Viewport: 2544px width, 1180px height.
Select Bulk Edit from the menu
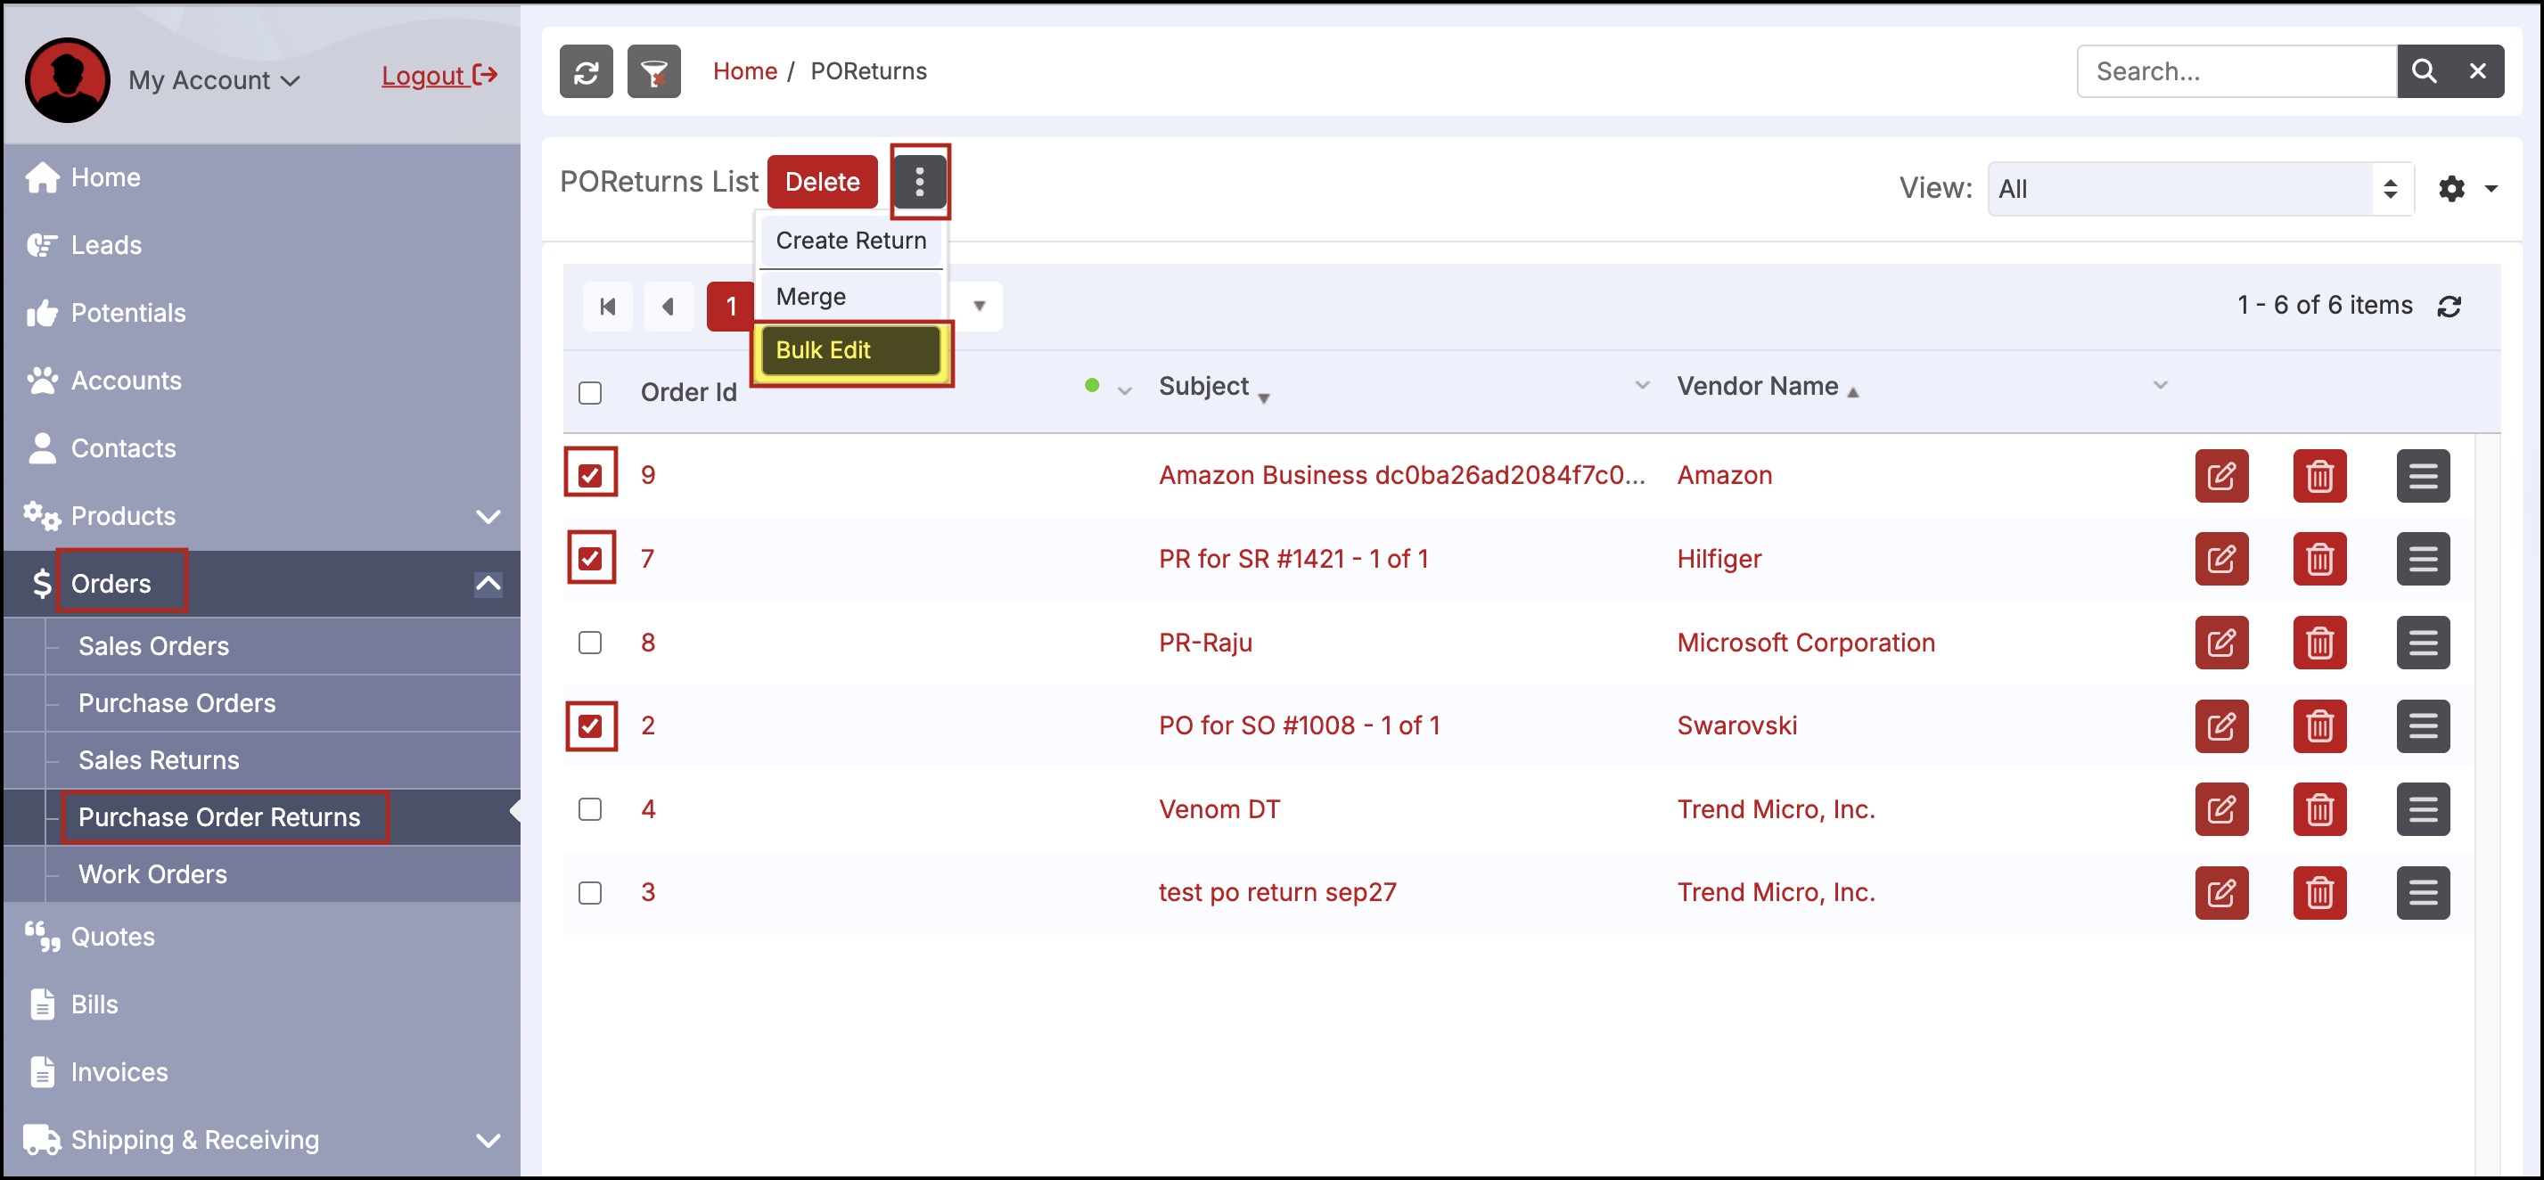click(x=849, y=350)
